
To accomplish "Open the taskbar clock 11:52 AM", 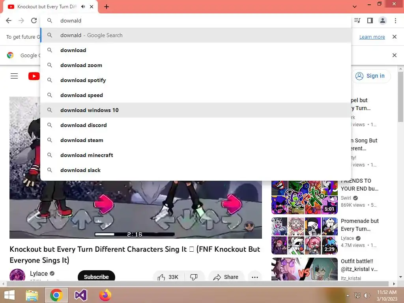I will [387, 296].
